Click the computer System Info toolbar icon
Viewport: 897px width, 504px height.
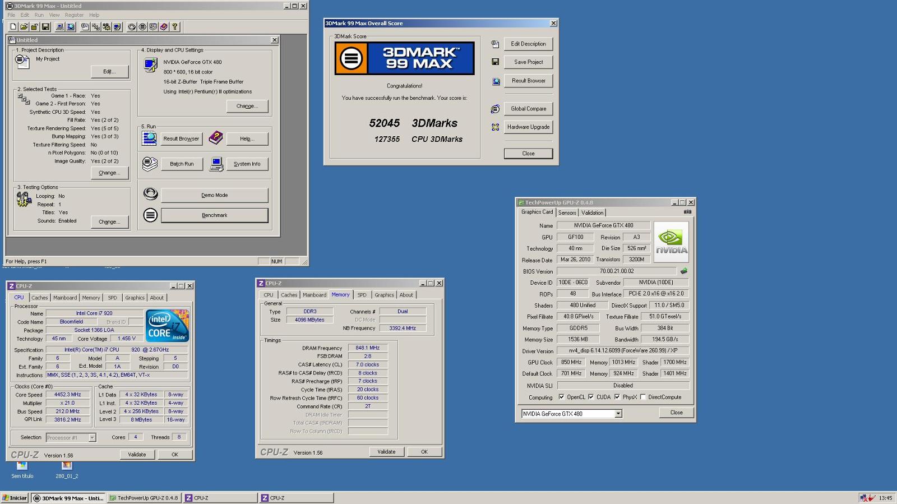(x=59, y=26)
